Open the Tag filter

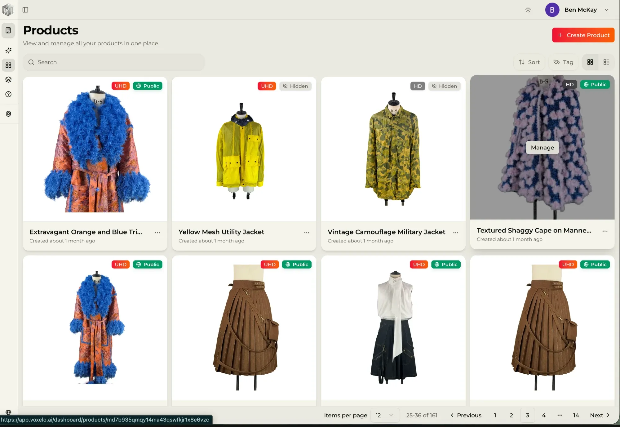pyautogui.click(x=564, y=62)
